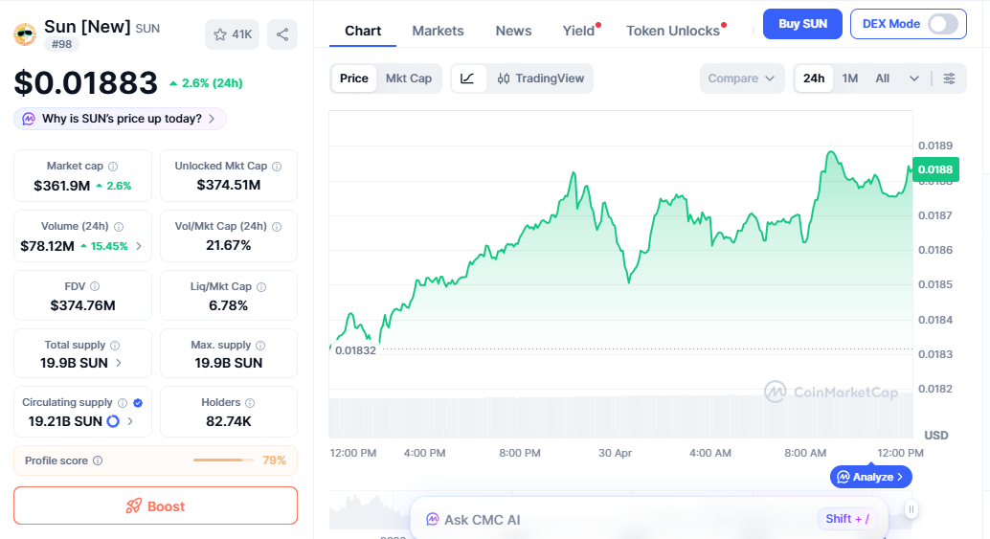Open the Chart tab
The height and width of the screenshot is (539, 990).
363,31
